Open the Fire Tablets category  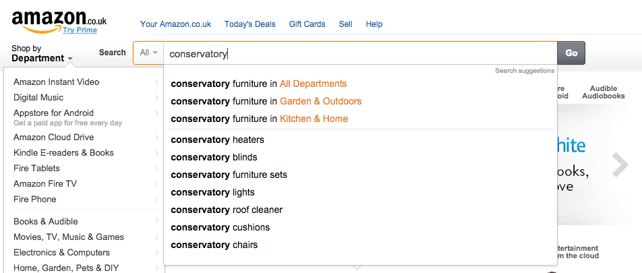36,169
